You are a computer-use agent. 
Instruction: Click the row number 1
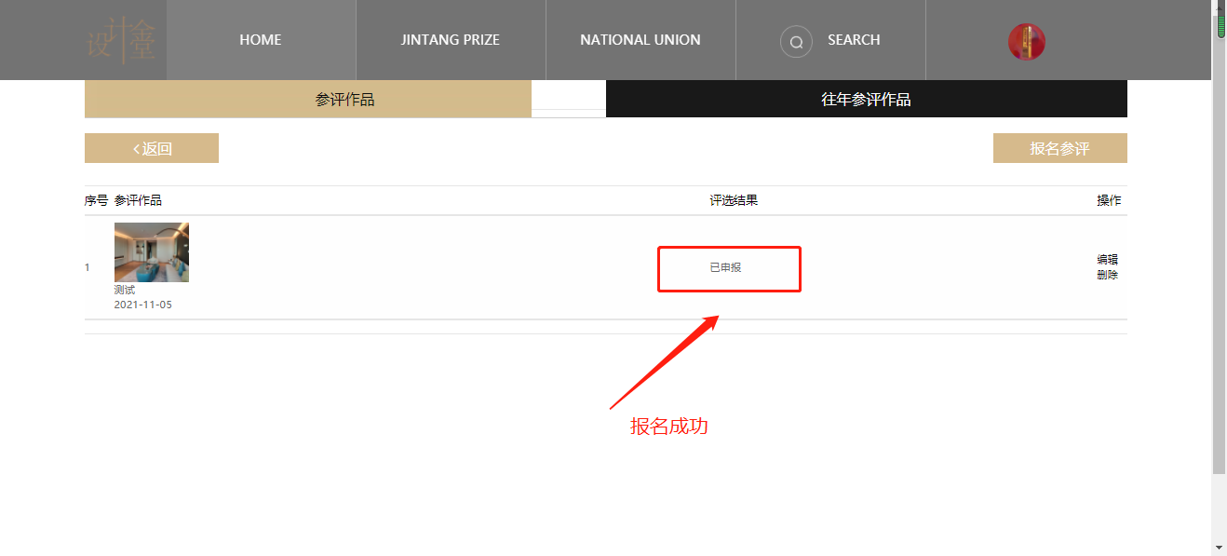(x=88, y=267)
